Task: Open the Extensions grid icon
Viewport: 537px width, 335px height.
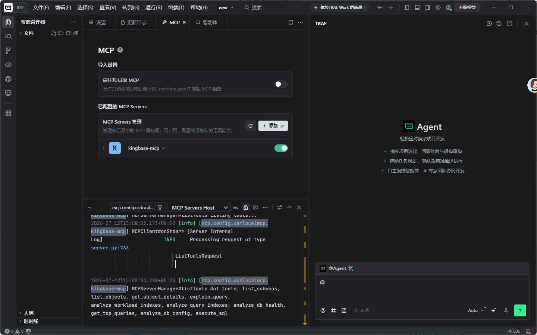Action: tap(8, 113)
